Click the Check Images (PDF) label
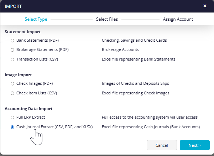This screenshot has width=214, height=156. coord(35,83)
